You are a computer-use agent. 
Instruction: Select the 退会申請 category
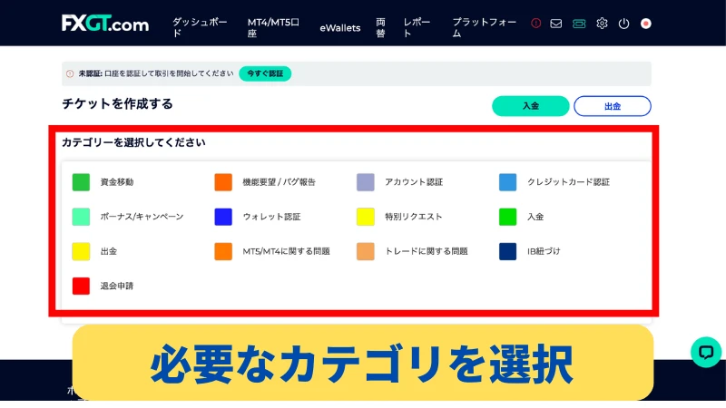coord(117,286)
